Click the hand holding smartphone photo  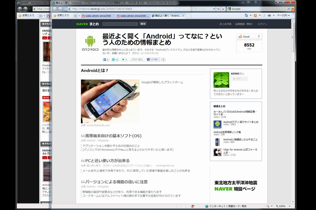(x=110, y=101)
